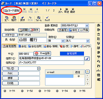Switch to the 備考 tab

[74, 46]
